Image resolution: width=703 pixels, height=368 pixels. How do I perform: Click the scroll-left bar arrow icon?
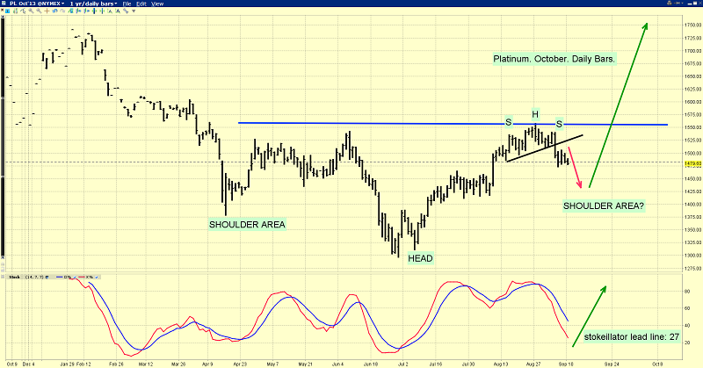click(x=78, y=11)
